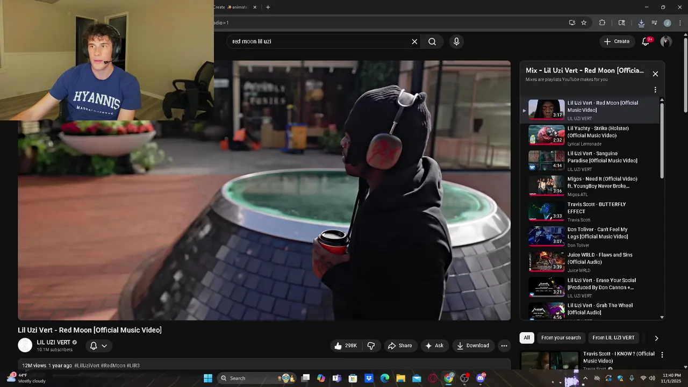Open Chrome profile J avatar

[x=667, y=23]
